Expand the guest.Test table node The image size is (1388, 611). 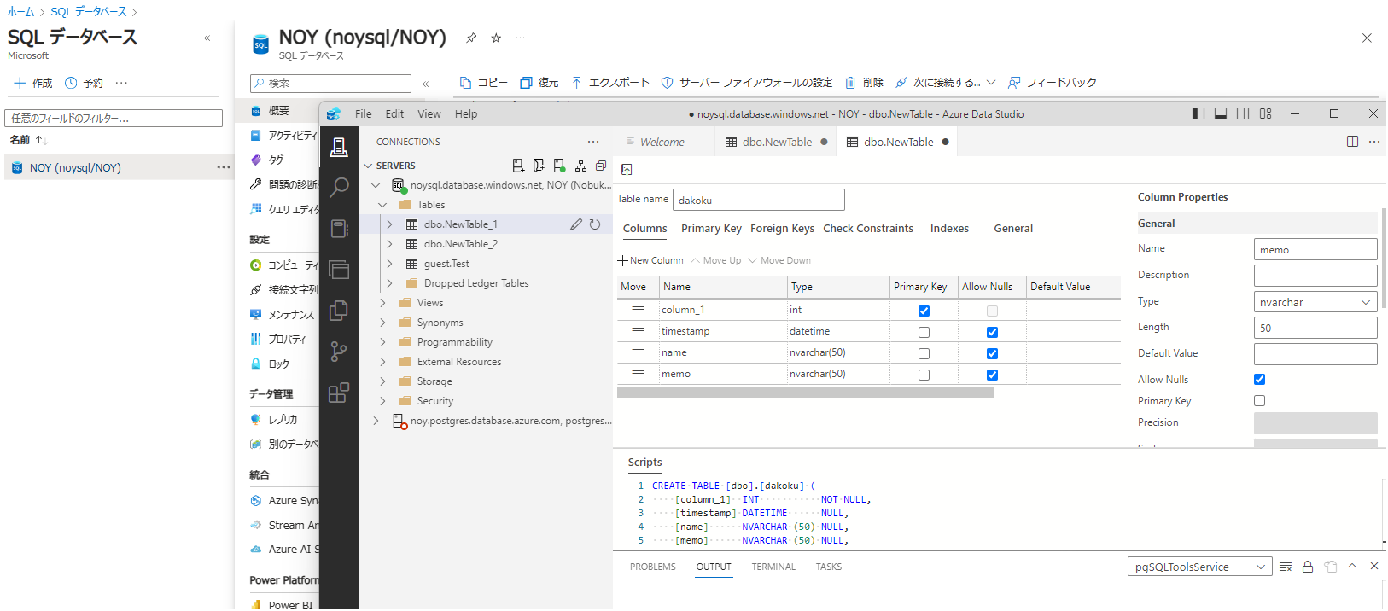pyautogui.click(x=389, y=264)
